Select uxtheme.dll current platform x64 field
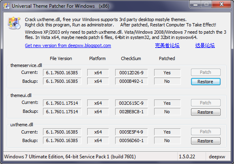Screen dimensions: 234x164 tap(98, 132)
